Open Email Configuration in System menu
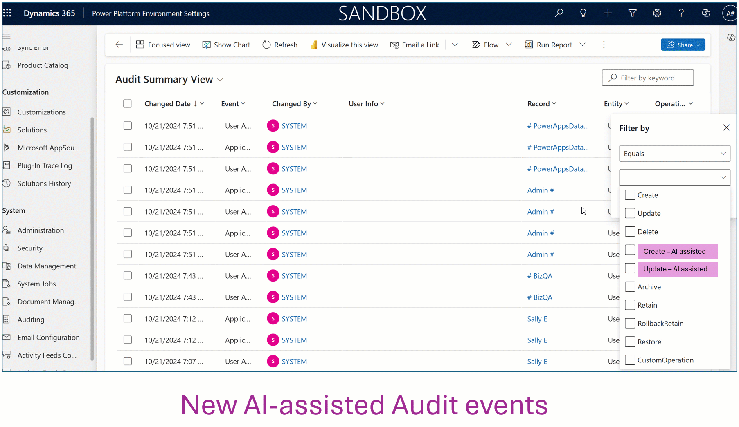This screenshot has height=427, width=739. pyautogui.click(x=49, y=337)
